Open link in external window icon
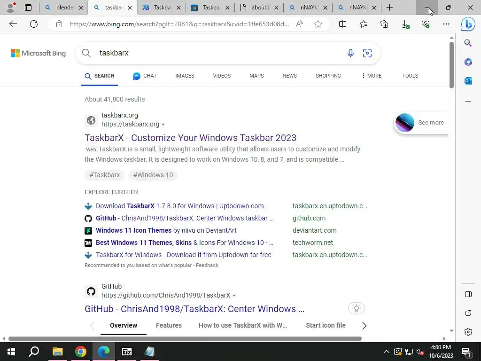Screen dimensions: 481x361 pos(468,313)
